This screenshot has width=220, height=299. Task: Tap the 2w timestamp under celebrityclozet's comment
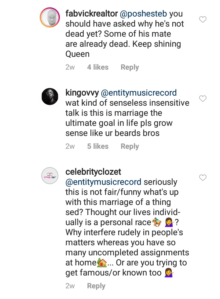point(70,286)
